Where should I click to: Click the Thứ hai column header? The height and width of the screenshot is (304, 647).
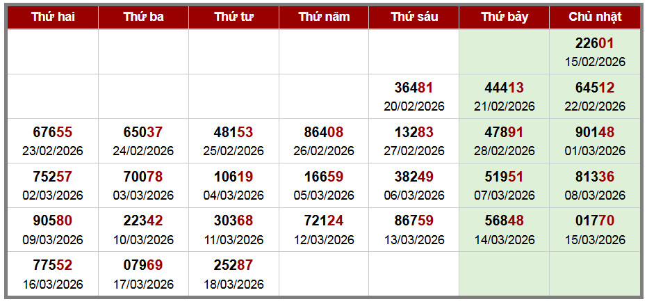pos(53,17)
